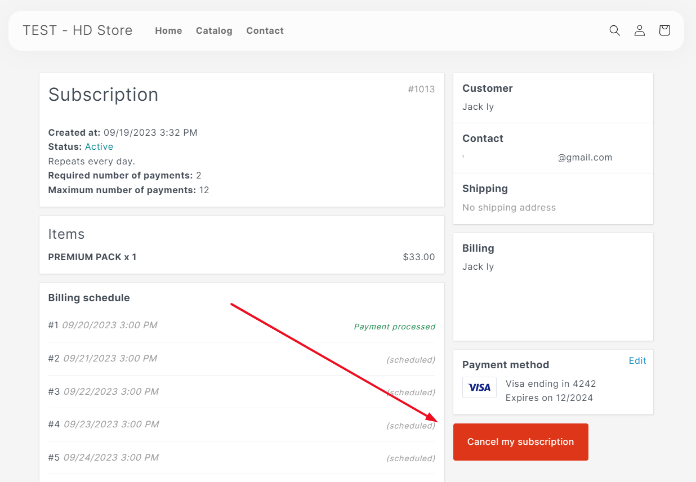Click the subscription number #1013
This screenshot has width=696, height=482.
pyautogui.click(x=421, y=89)
